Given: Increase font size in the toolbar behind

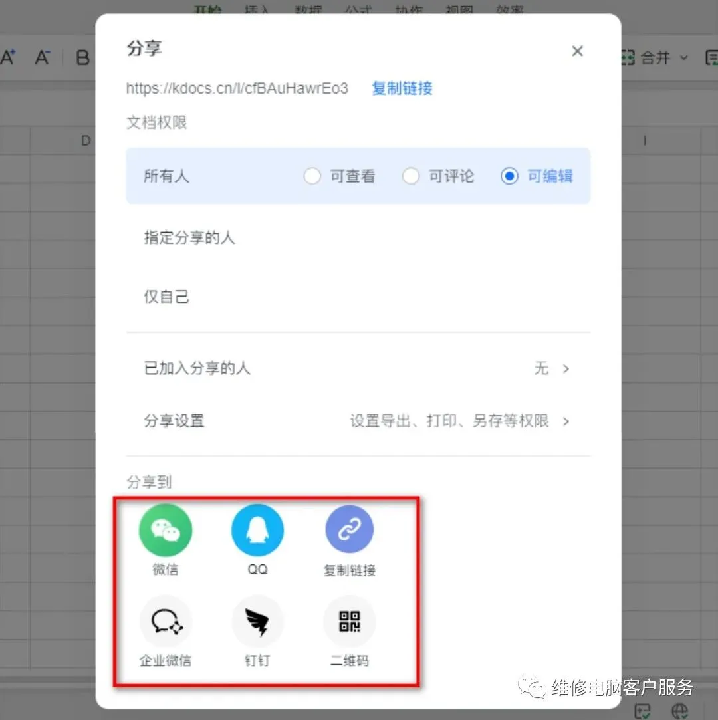Looking at the screenshot, I should (8, 57).
